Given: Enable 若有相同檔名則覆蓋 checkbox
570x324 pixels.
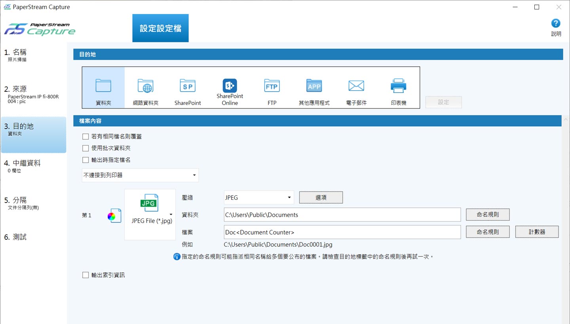Looking at the screenshot, I should point(85,136).
